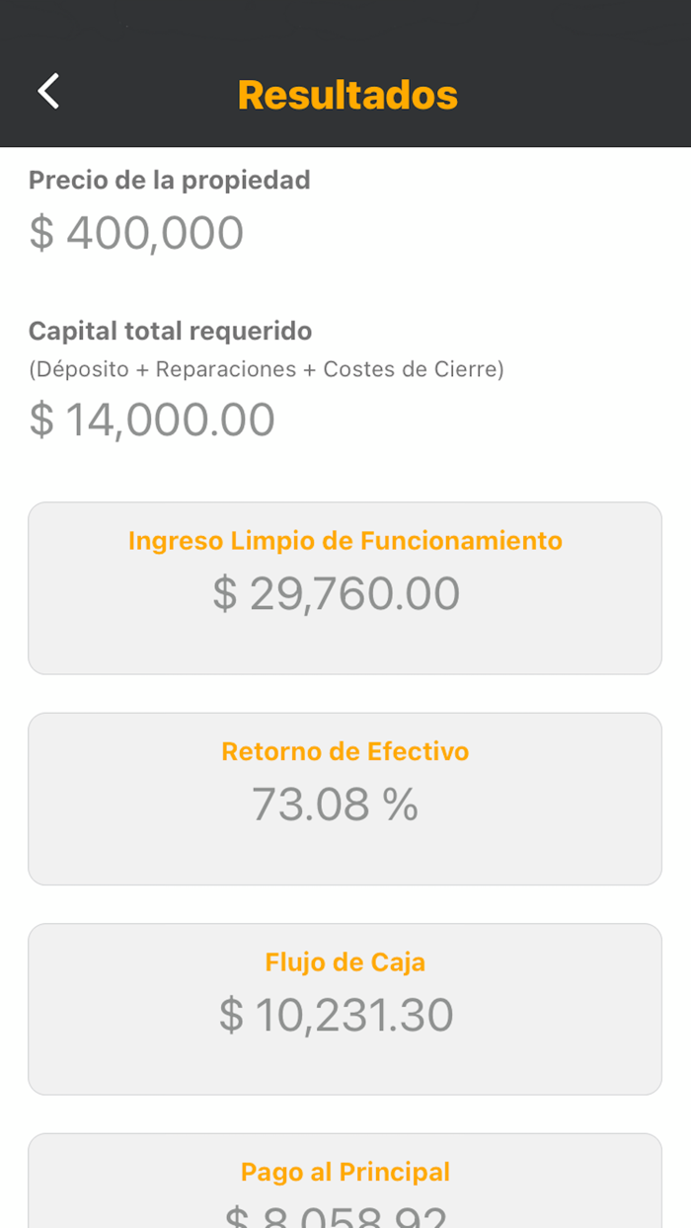Tap the Ingreso Limpio de Funcionamiento heading
Screen dimensions: 691x1228
click(345, 541)
